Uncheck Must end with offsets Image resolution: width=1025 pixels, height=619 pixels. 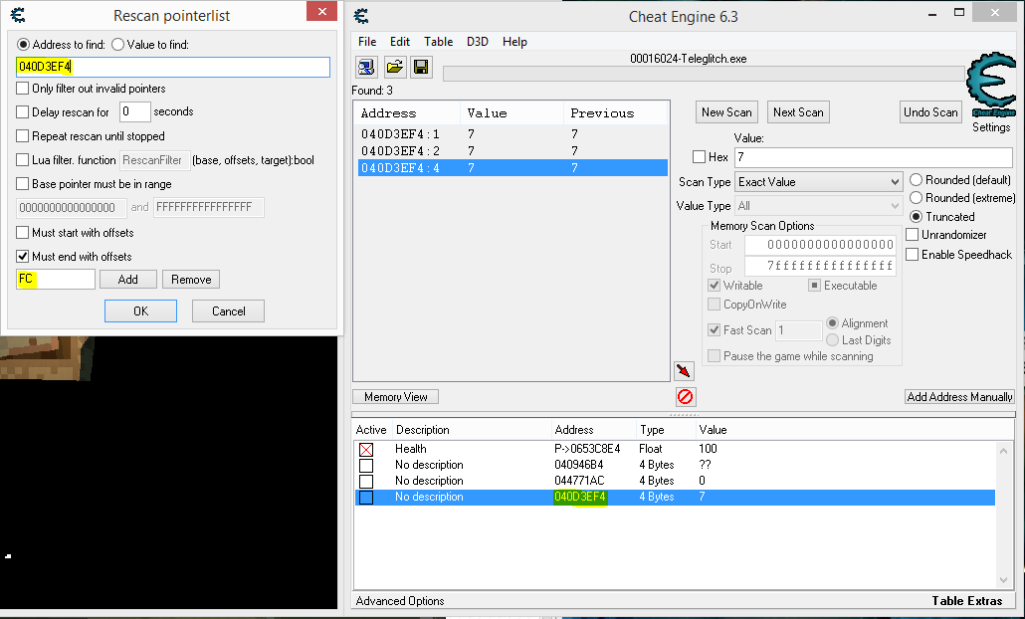pos(23,257)
